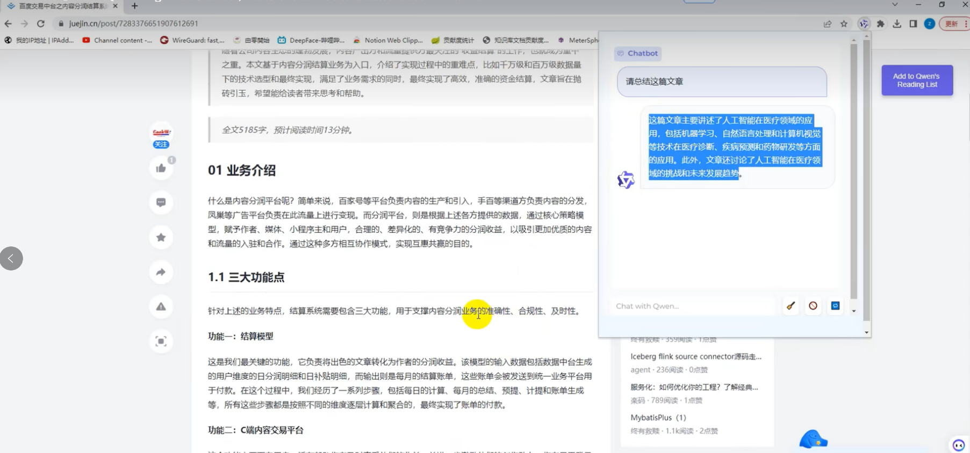Click the chat panel inner scrollbar thumb
970x453 pixels.
click(x=853, y=172)
